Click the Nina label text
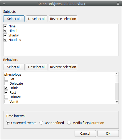The height and width of the screenshot is (140, 122). 12,26
